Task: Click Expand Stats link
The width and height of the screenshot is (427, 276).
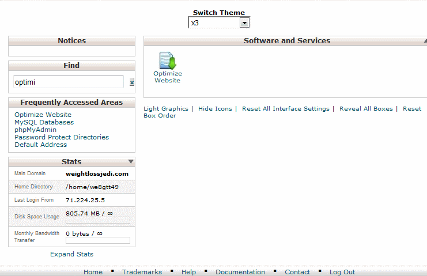Action: click(71, 254)
